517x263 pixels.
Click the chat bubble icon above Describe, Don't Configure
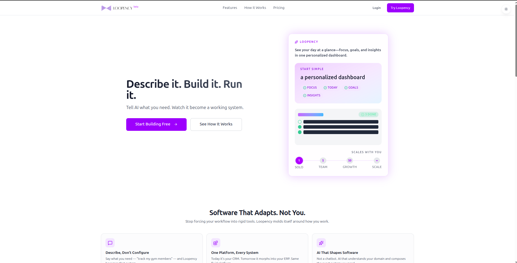tap(110, 243)
